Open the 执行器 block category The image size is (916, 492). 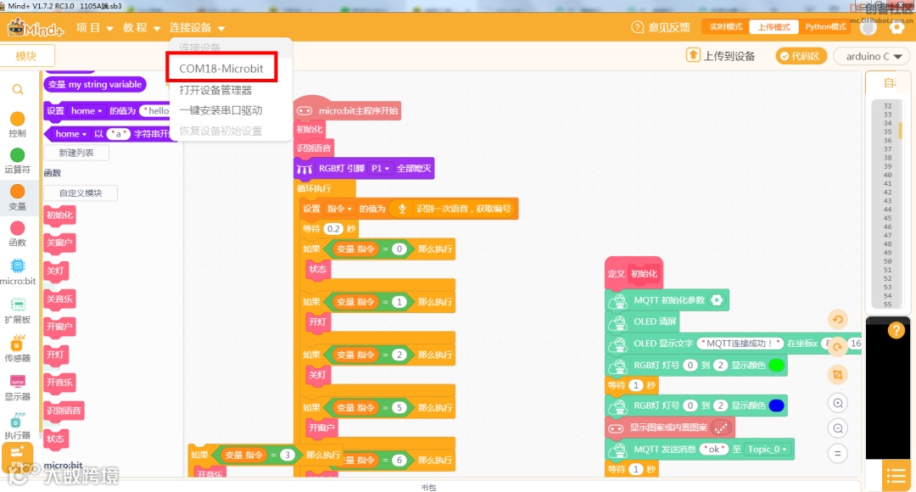pyautogui.click(x=18, y=425)
